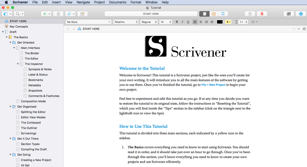Image resolution: width=307 pixels, height=167 pixels.
Task: Click the trash can delete icon
Action: (x=58, y=14)
